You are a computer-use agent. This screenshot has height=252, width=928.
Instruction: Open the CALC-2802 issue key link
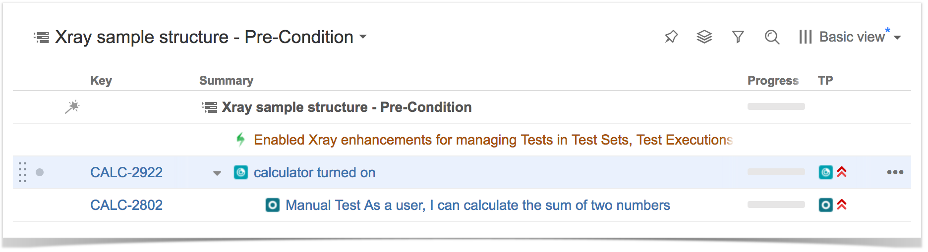[x=126, y=205]
